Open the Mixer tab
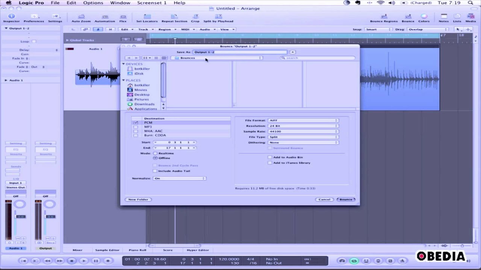The width and height of the screenshot is (481, 270). tap(77, 250)
